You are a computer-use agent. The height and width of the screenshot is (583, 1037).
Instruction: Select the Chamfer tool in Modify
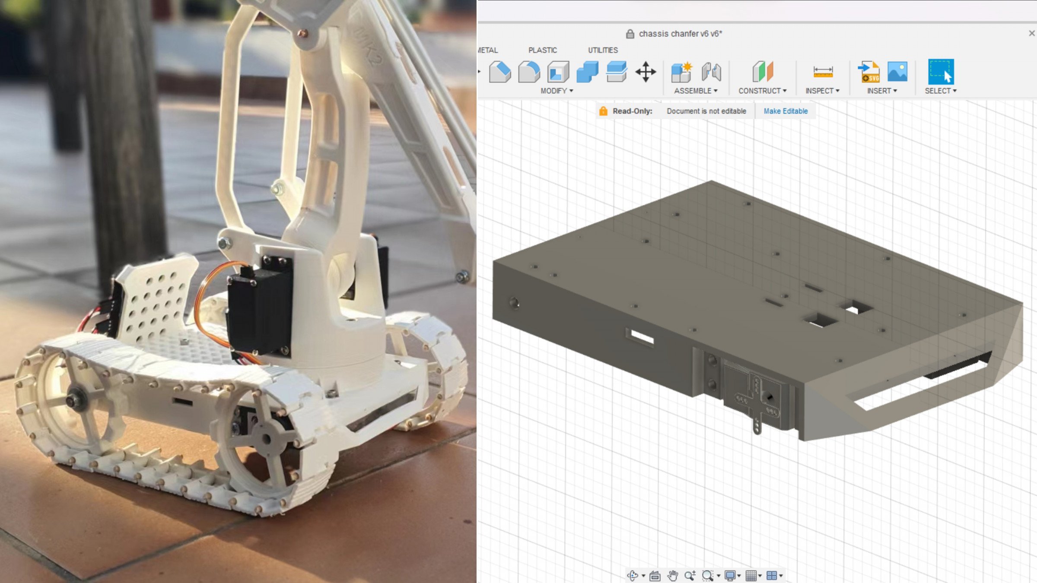(500, 72)
